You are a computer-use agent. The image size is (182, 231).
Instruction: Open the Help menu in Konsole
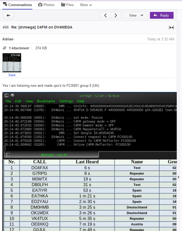point(81,101)
